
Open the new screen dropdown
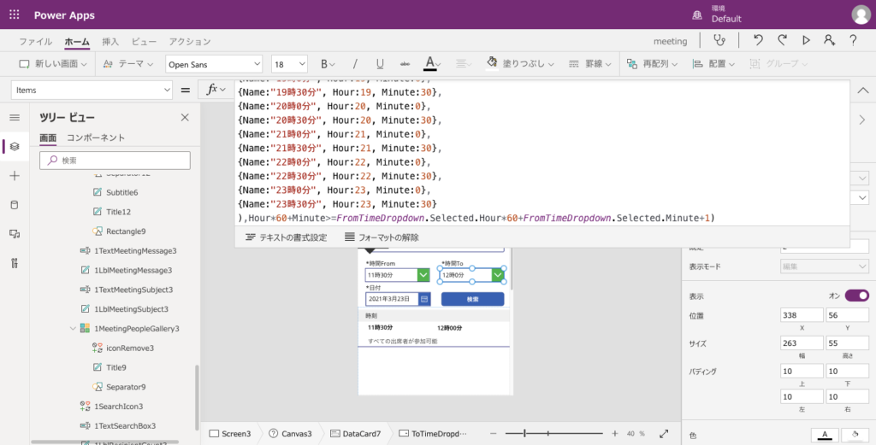(x=85, y=64)
